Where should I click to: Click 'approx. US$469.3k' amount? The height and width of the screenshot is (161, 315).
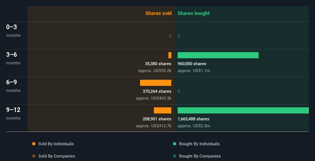(x=153, y=99)
